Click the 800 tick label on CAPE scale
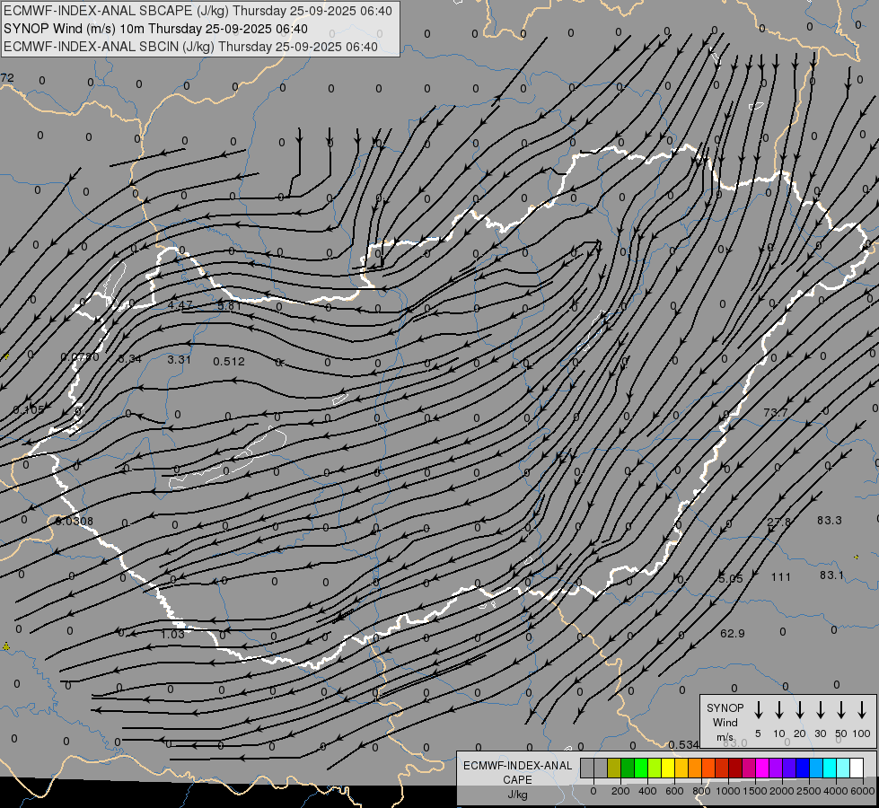The height and width of the screenshot is (808, 879). [701, 791]
